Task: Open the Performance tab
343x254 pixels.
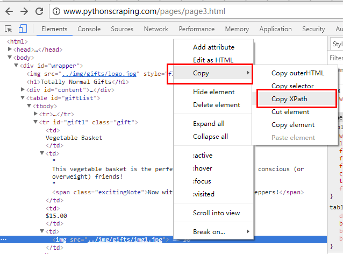Action: pos(196,29)
